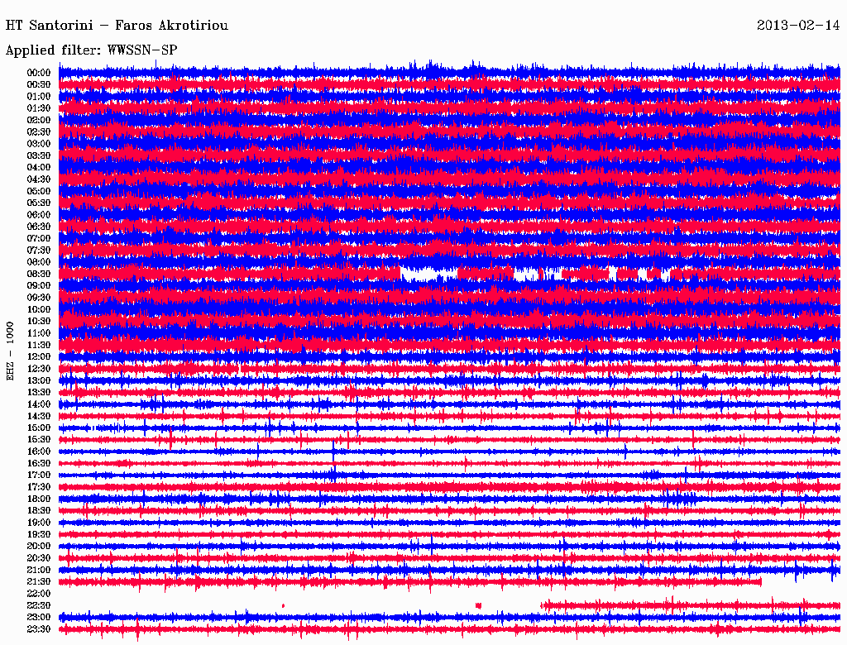847x645 pixels.
Task: Select the 06:00 time label
Action: (x=39, y=215)
